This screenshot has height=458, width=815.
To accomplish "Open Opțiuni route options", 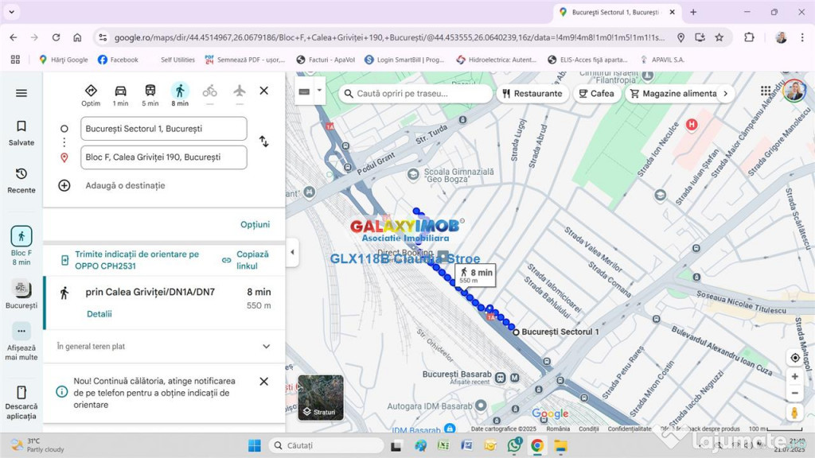I will (x=255, y=224).
